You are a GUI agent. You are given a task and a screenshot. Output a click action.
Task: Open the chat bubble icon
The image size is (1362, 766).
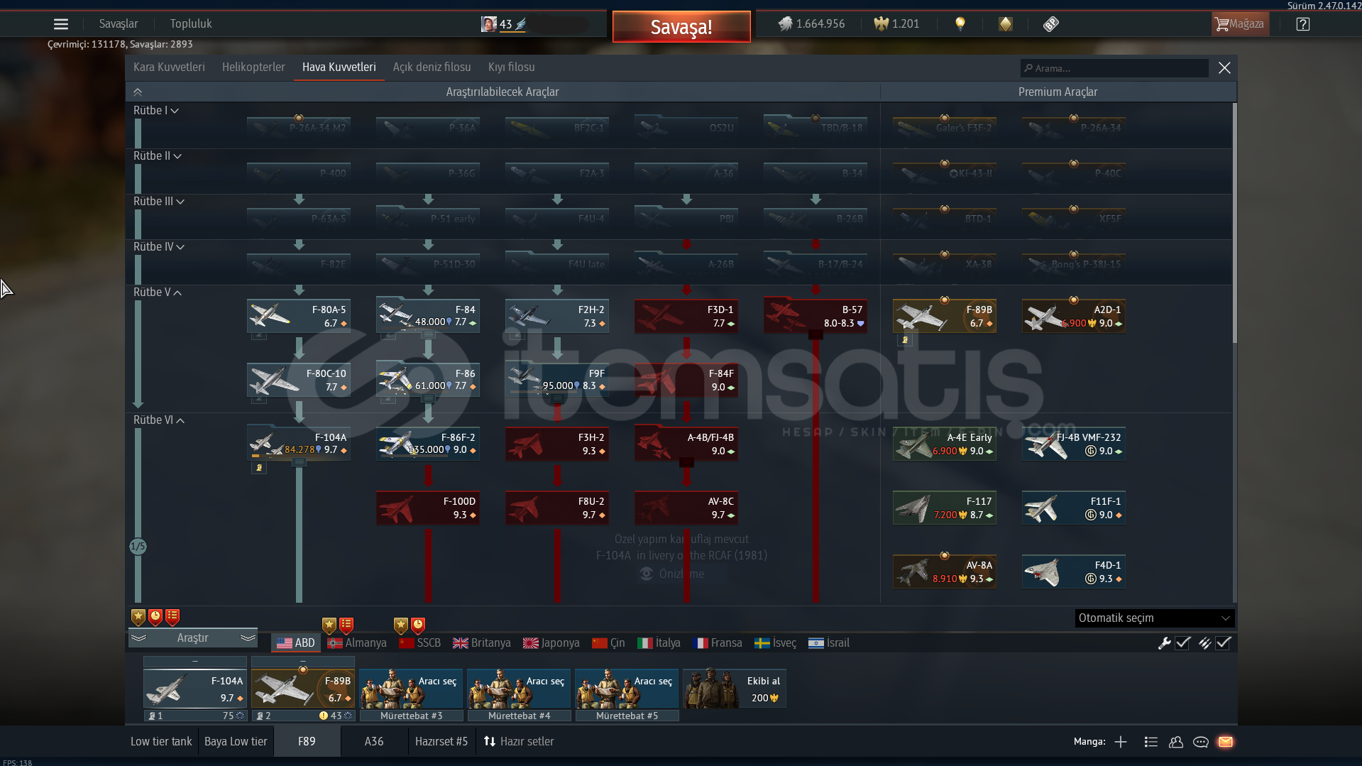click(1201, 742)
